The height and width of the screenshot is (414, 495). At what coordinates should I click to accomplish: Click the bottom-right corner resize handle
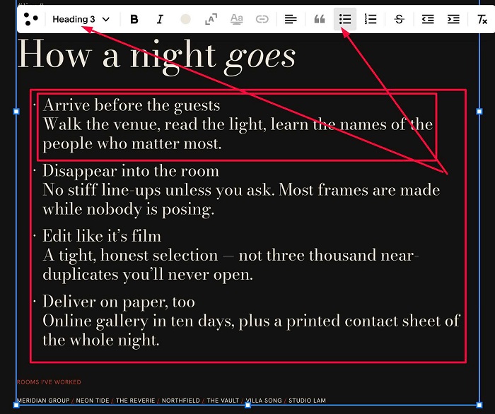pyautogui.click(x=479, y=405)
